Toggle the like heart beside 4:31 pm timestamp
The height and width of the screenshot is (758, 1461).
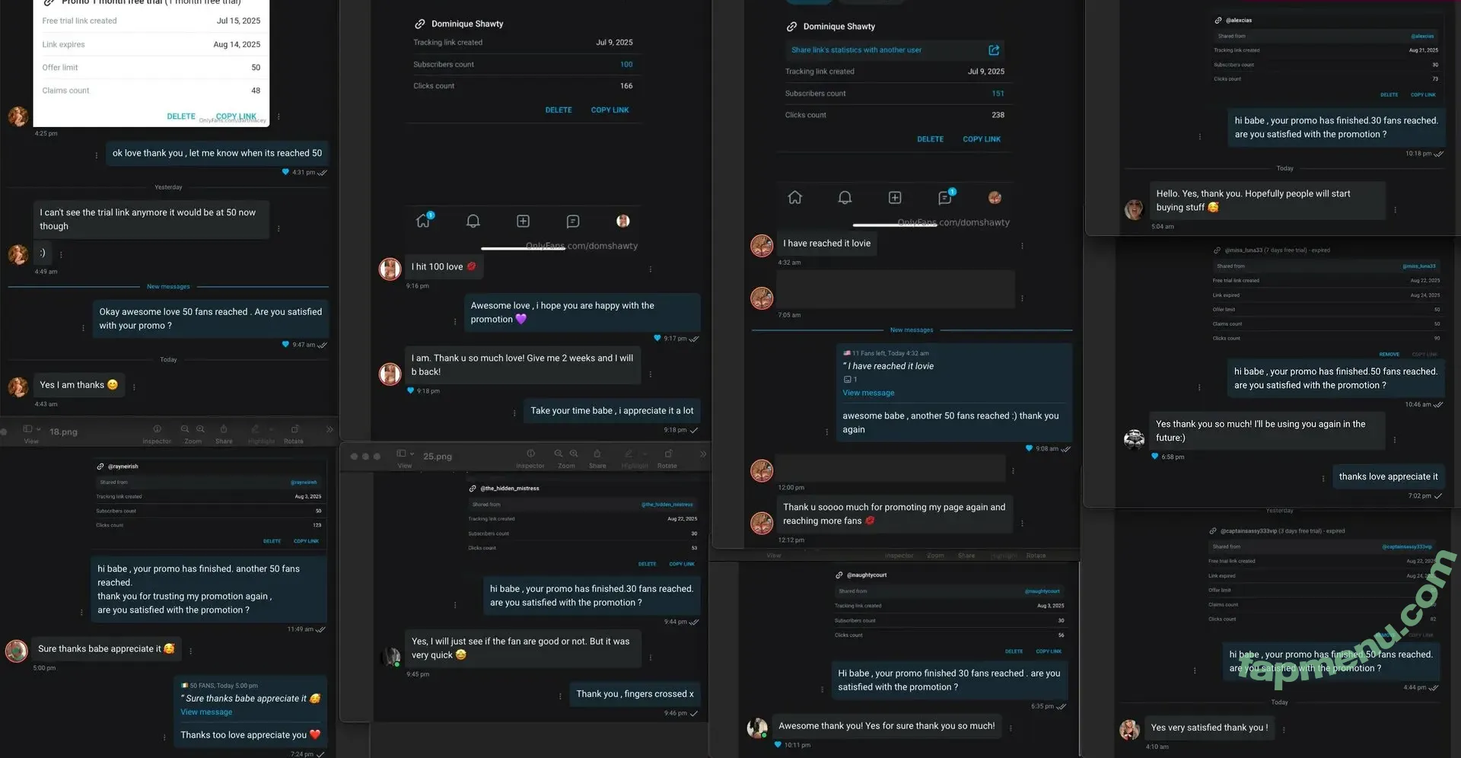click(285, 172)
